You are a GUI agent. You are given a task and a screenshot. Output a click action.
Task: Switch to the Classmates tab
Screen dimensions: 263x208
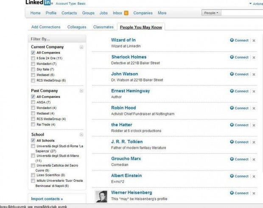click(x=104, y=27)
